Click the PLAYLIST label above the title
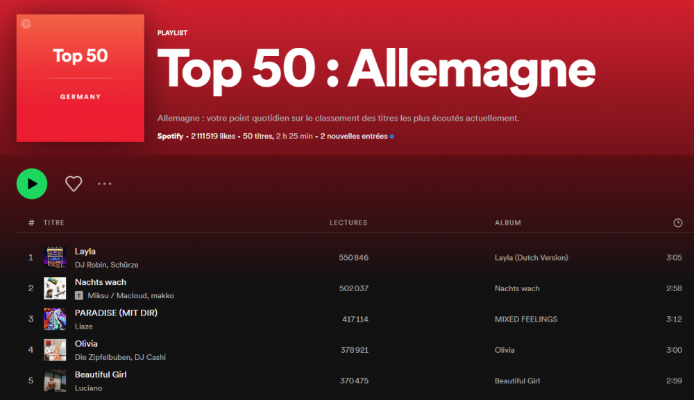 coord(172,33)
